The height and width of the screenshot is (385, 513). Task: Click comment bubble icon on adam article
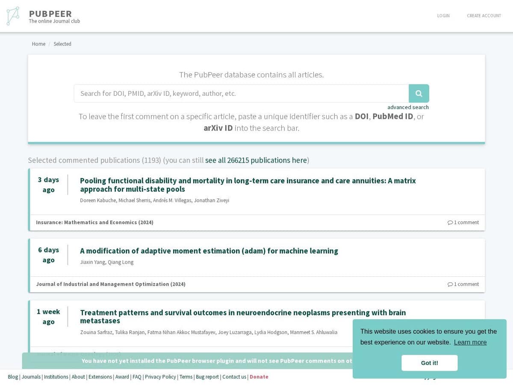point(450,284)
